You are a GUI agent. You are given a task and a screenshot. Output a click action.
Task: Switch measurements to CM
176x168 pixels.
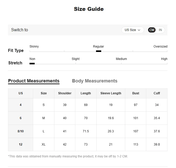click(152, 30)
